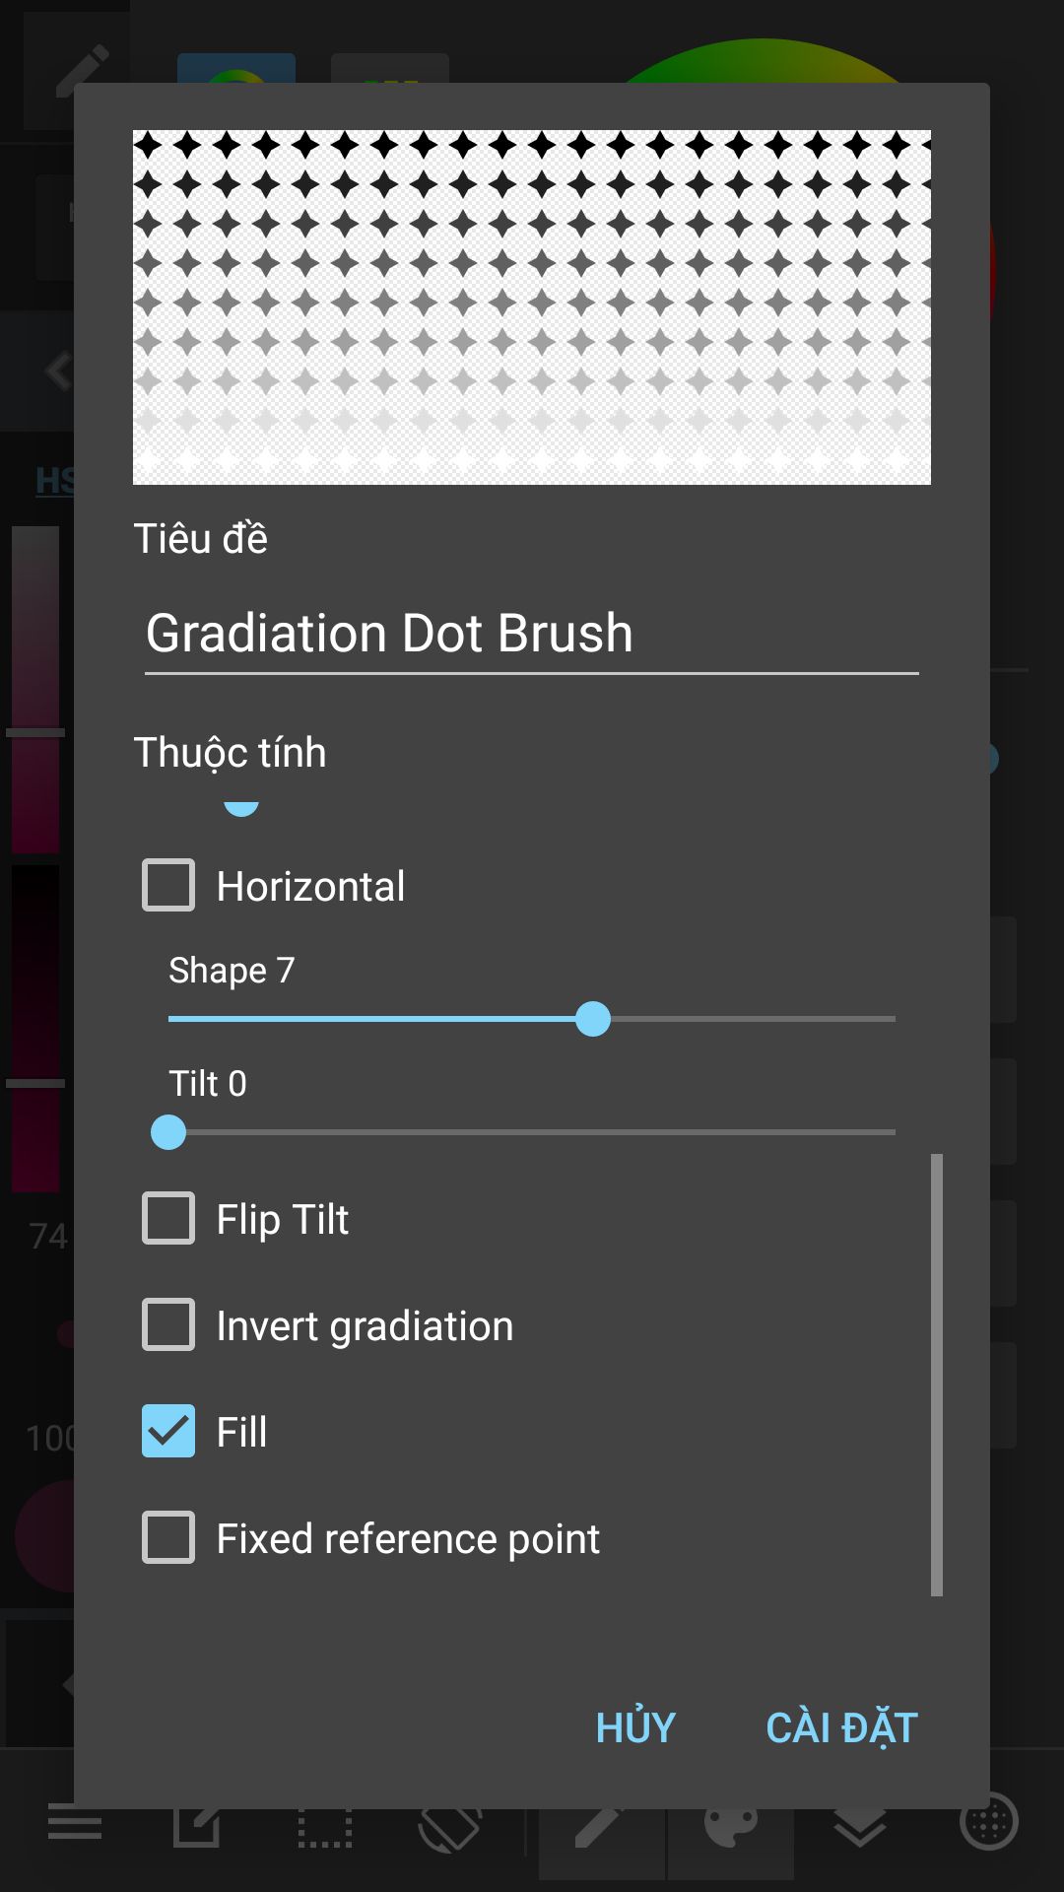Collapse the left panel with the back chevron
Viewport: 1064px width, 1892px height.
pyautogui.click(x=59, y=372)
